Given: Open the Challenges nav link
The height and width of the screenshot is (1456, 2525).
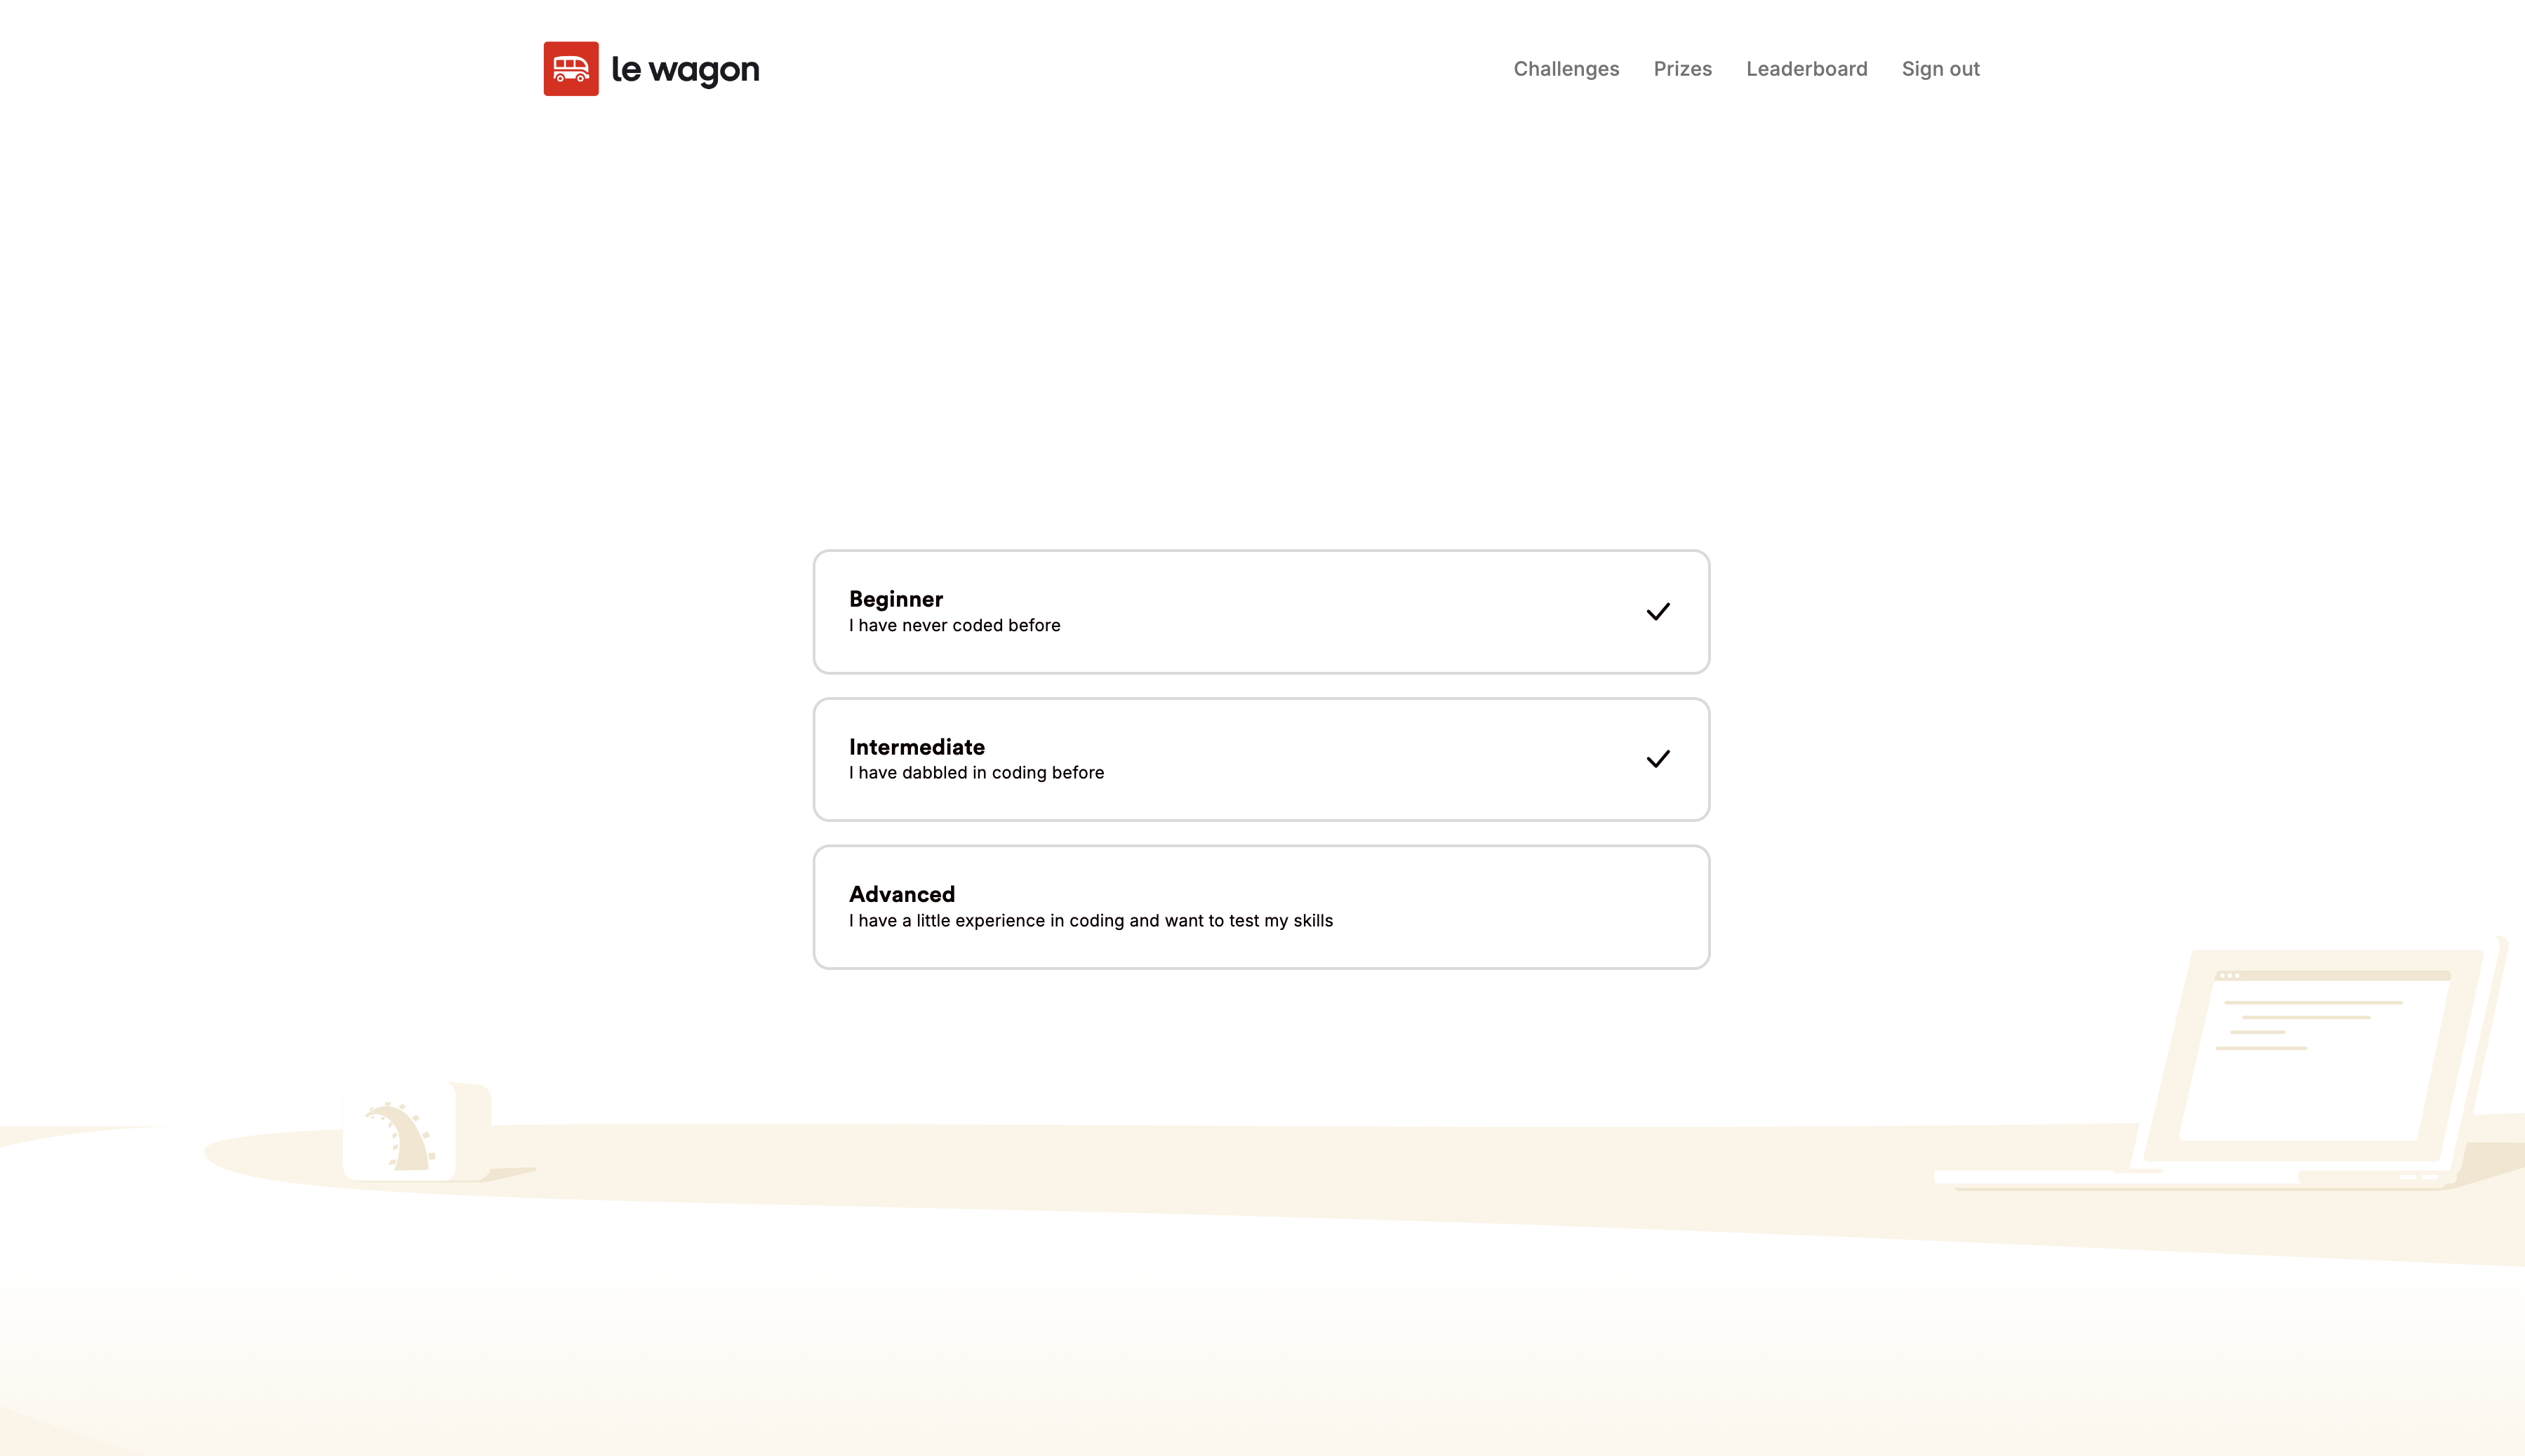Looking at the screenshot, I should (1566, 69).
